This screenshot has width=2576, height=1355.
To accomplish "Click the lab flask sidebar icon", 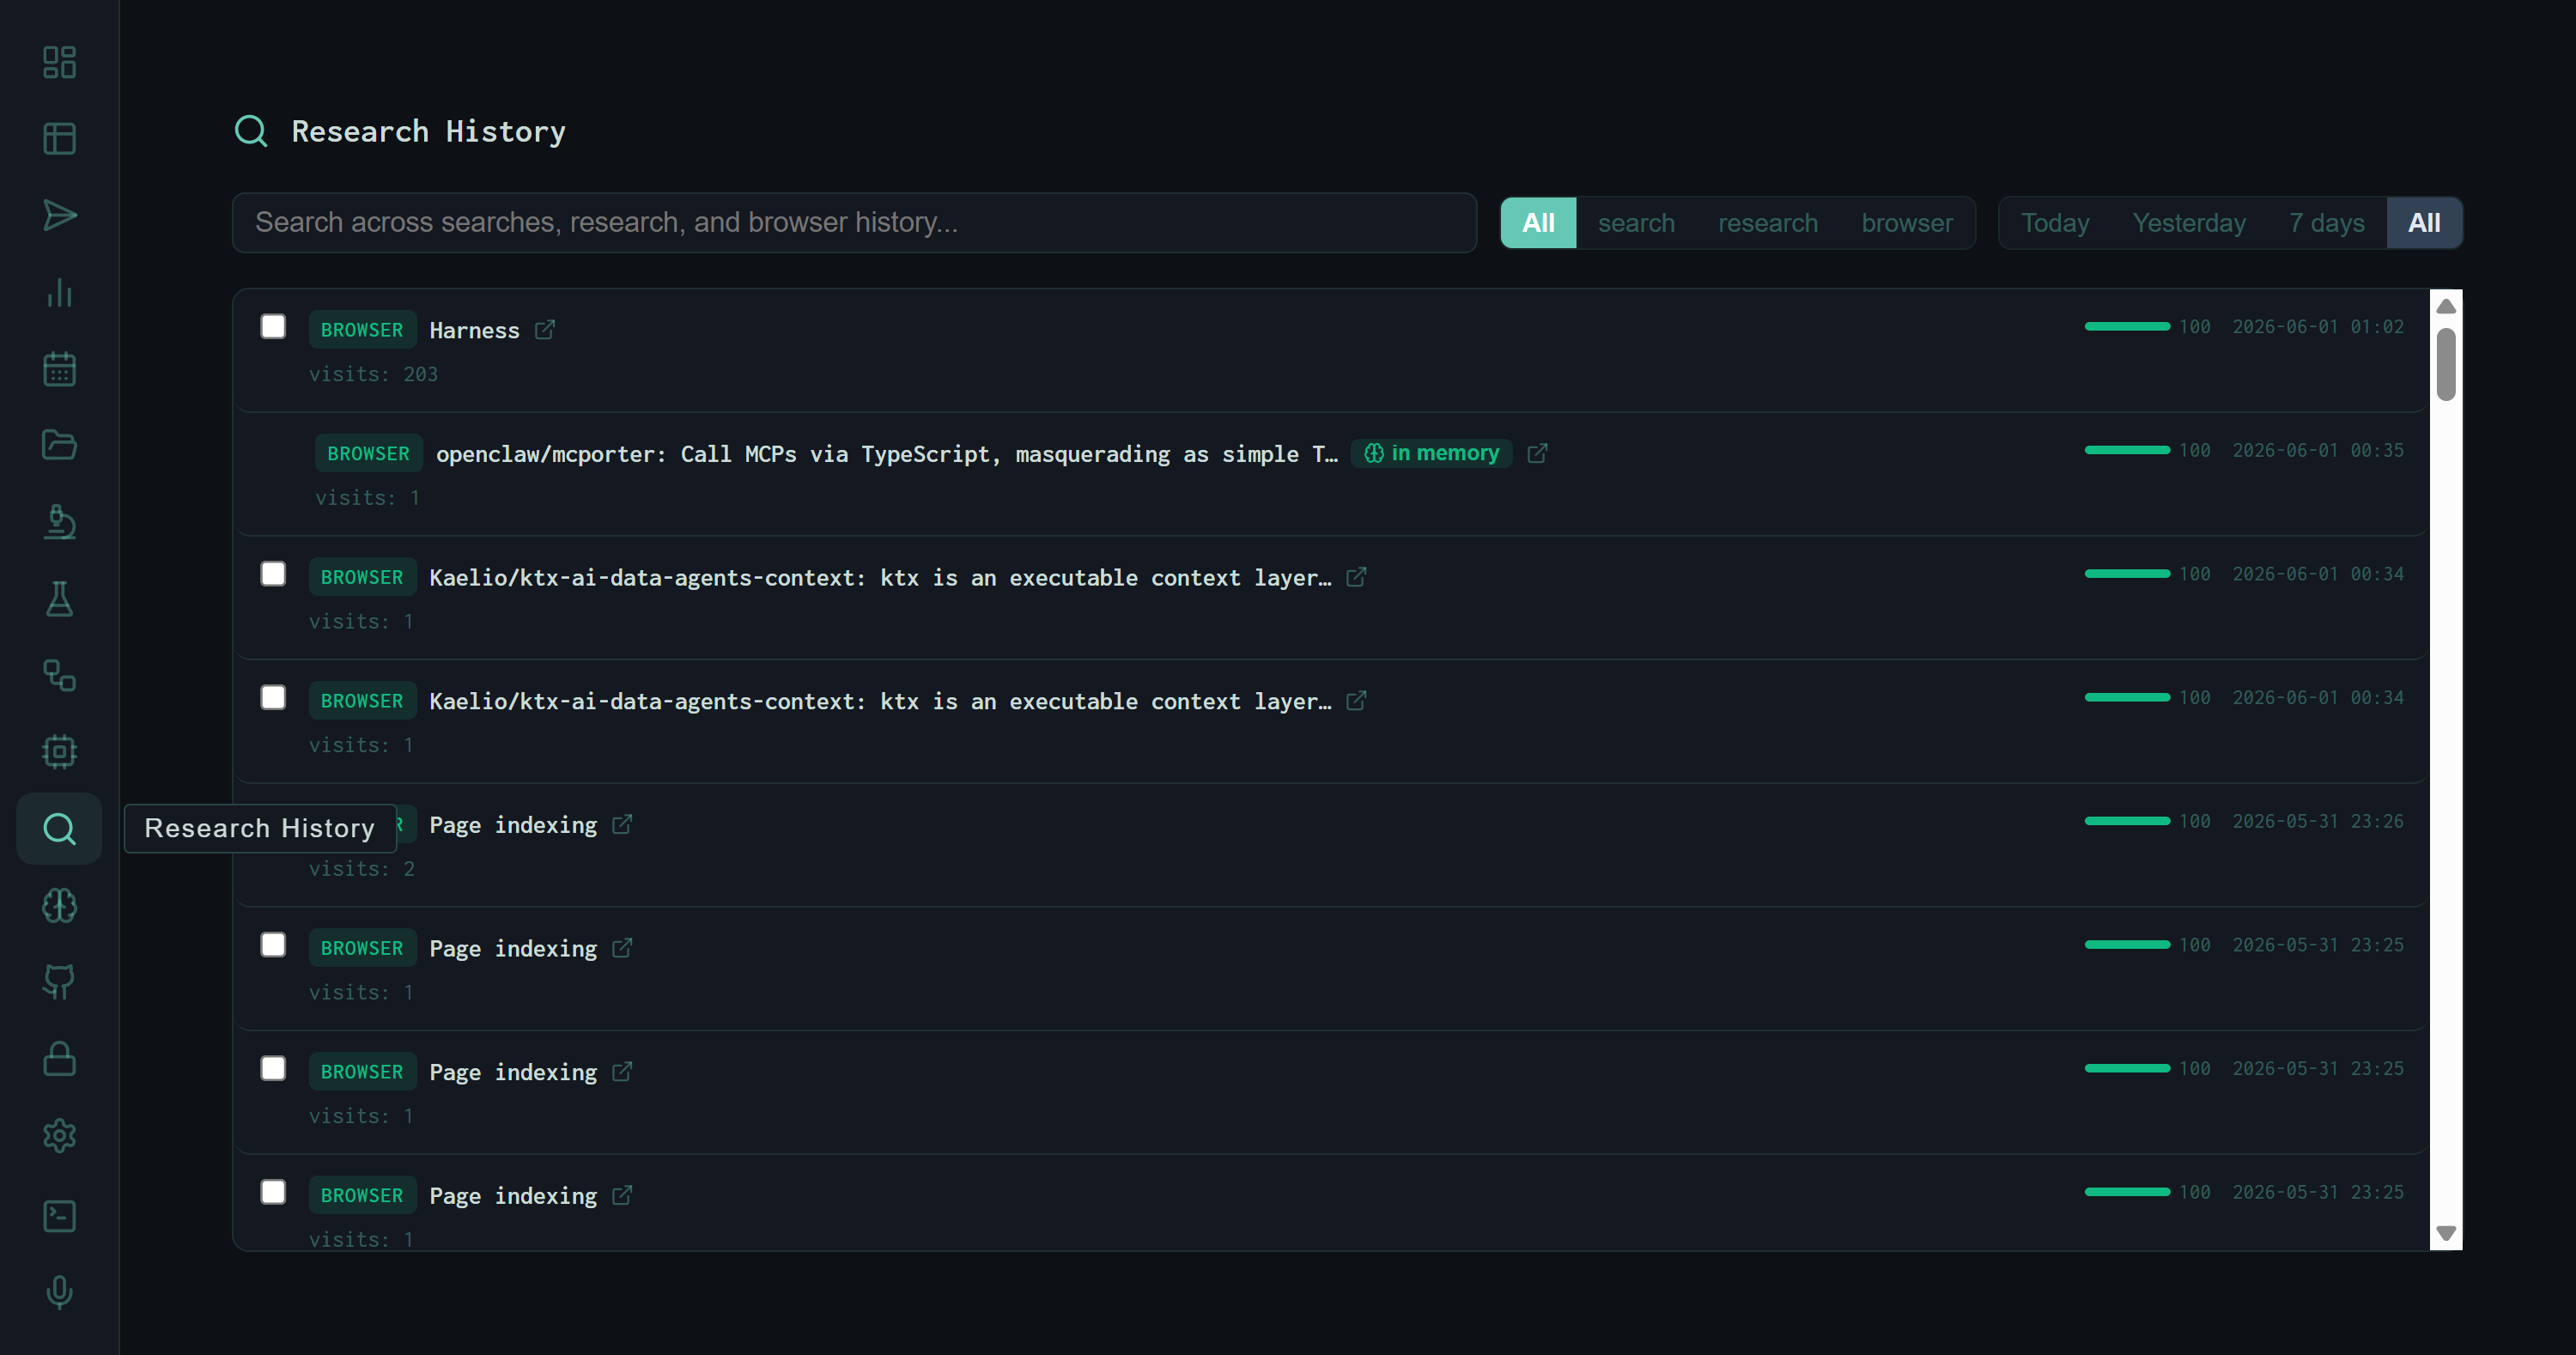I will click(x=59, y=599).
